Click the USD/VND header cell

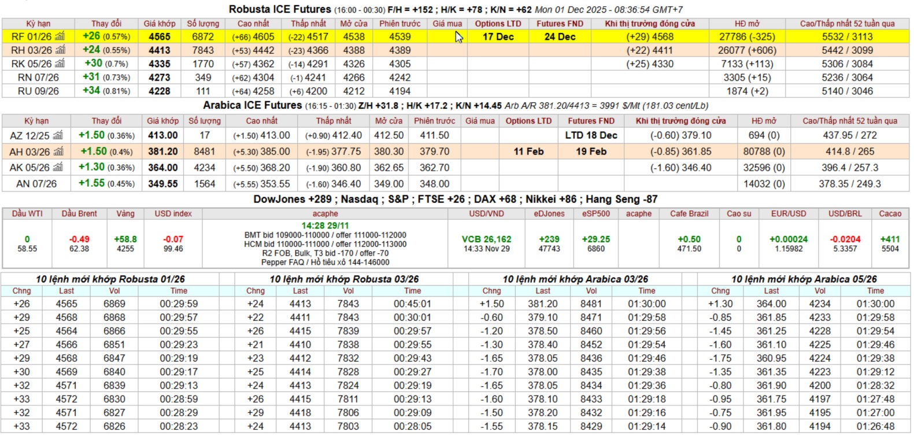pos(486,213)
